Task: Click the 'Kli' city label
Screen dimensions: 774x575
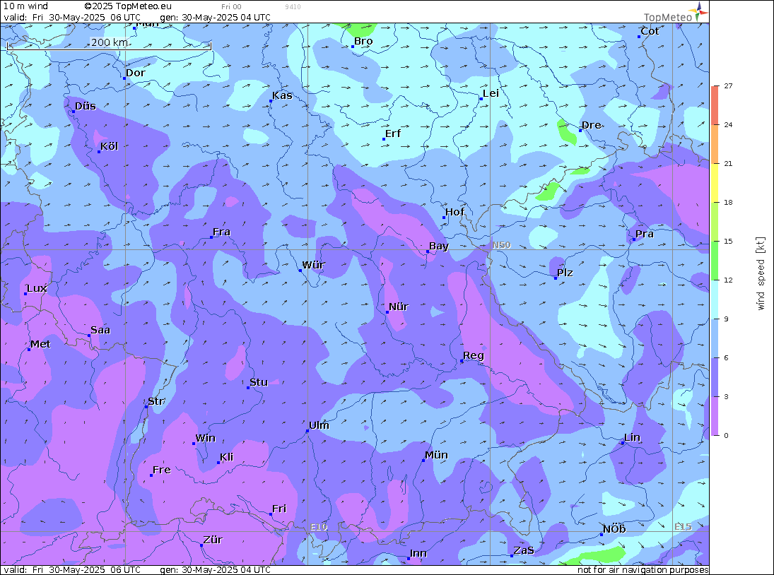Action: click(x=227, y=457)
